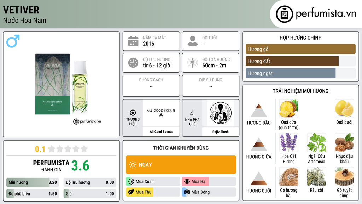Click the Nước Hoa Nam subtitle
Image resolution: width=362 pixels, height=204 pixels.
[25, 20]
